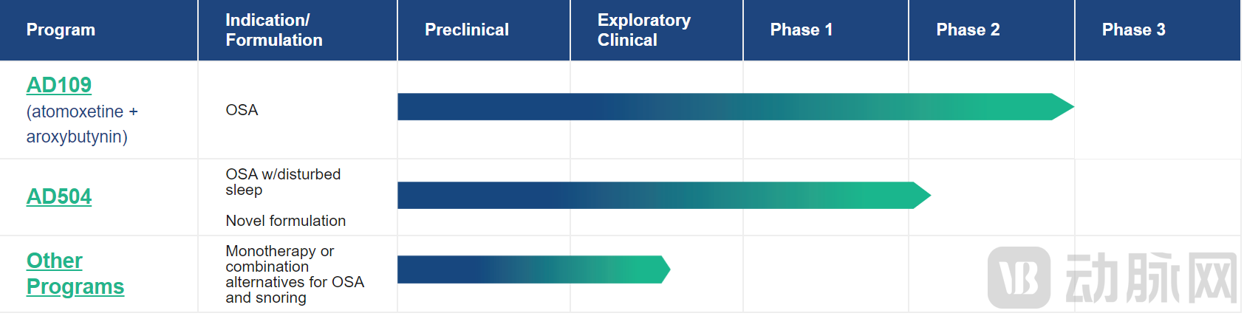
Task: Open the AD109 program link
Action: [59, 85]
